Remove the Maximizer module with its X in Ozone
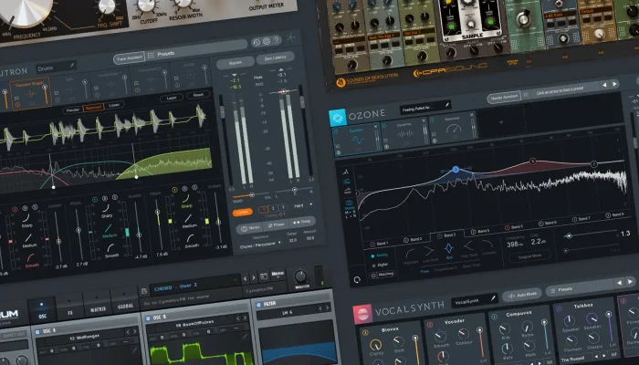This screenshot has width=639, height=365. click(x=472, y=115)
